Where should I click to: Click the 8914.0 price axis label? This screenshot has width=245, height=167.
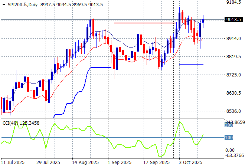click(234, 38)
